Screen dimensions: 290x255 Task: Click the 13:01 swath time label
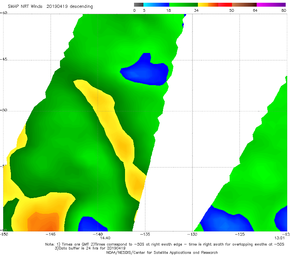pyautogui.click(x=279, y=238)
